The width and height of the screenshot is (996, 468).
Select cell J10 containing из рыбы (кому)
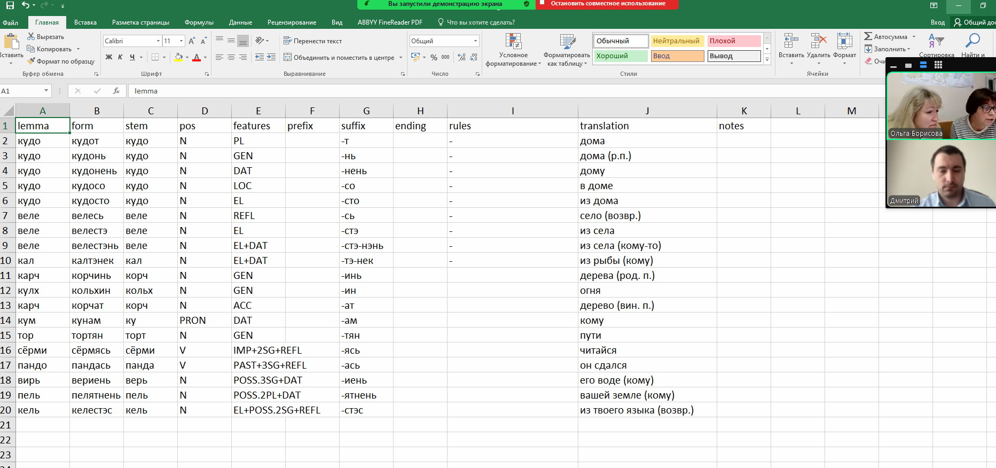pos(647,261)
